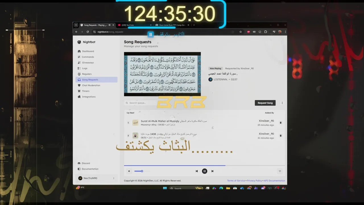Skip to the next track

(x=212, y=171)
